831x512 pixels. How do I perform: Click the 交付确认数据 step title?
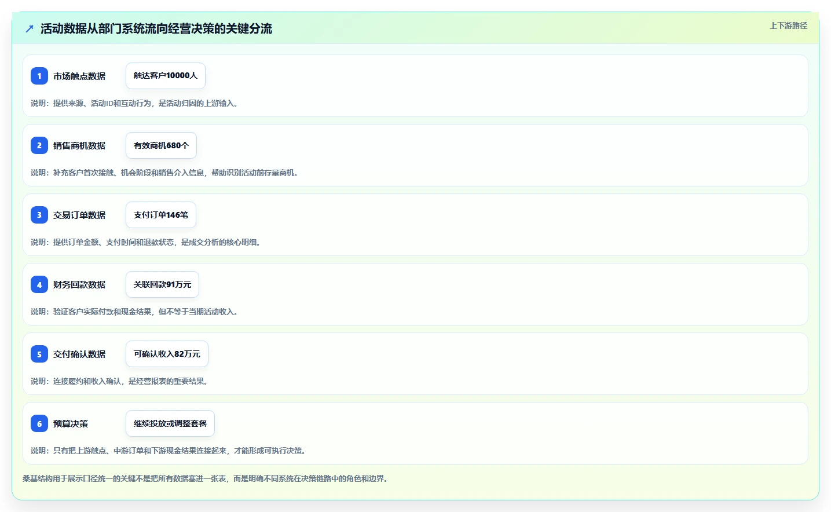click(79, 354)
